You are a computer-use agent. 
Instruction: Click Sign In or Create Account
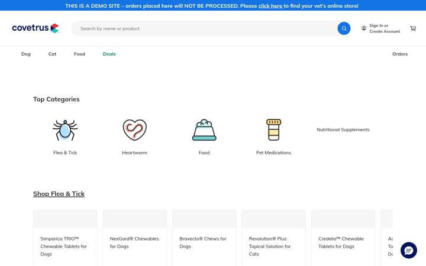(x=385, y=28)
